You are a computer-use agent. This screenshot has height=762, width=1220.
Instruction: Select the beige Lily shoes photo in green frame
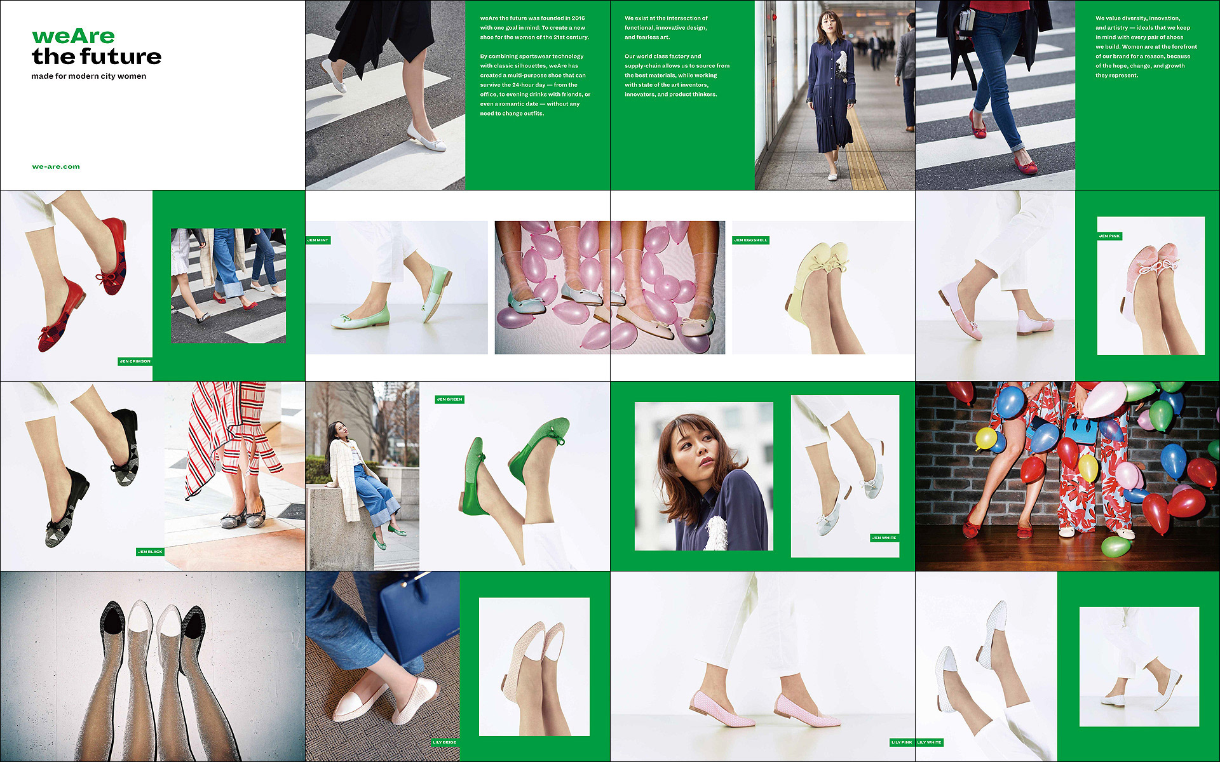tap(534, 667)
